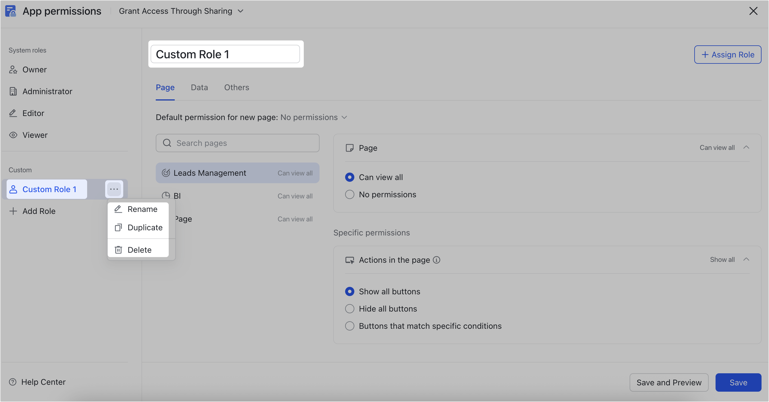The image size is (769, 402).
Task: Switch to the Data tab
Action: (x=199, y=87)
